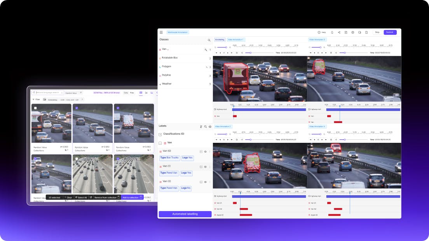Click the natural language search field

tap(48, 93)
